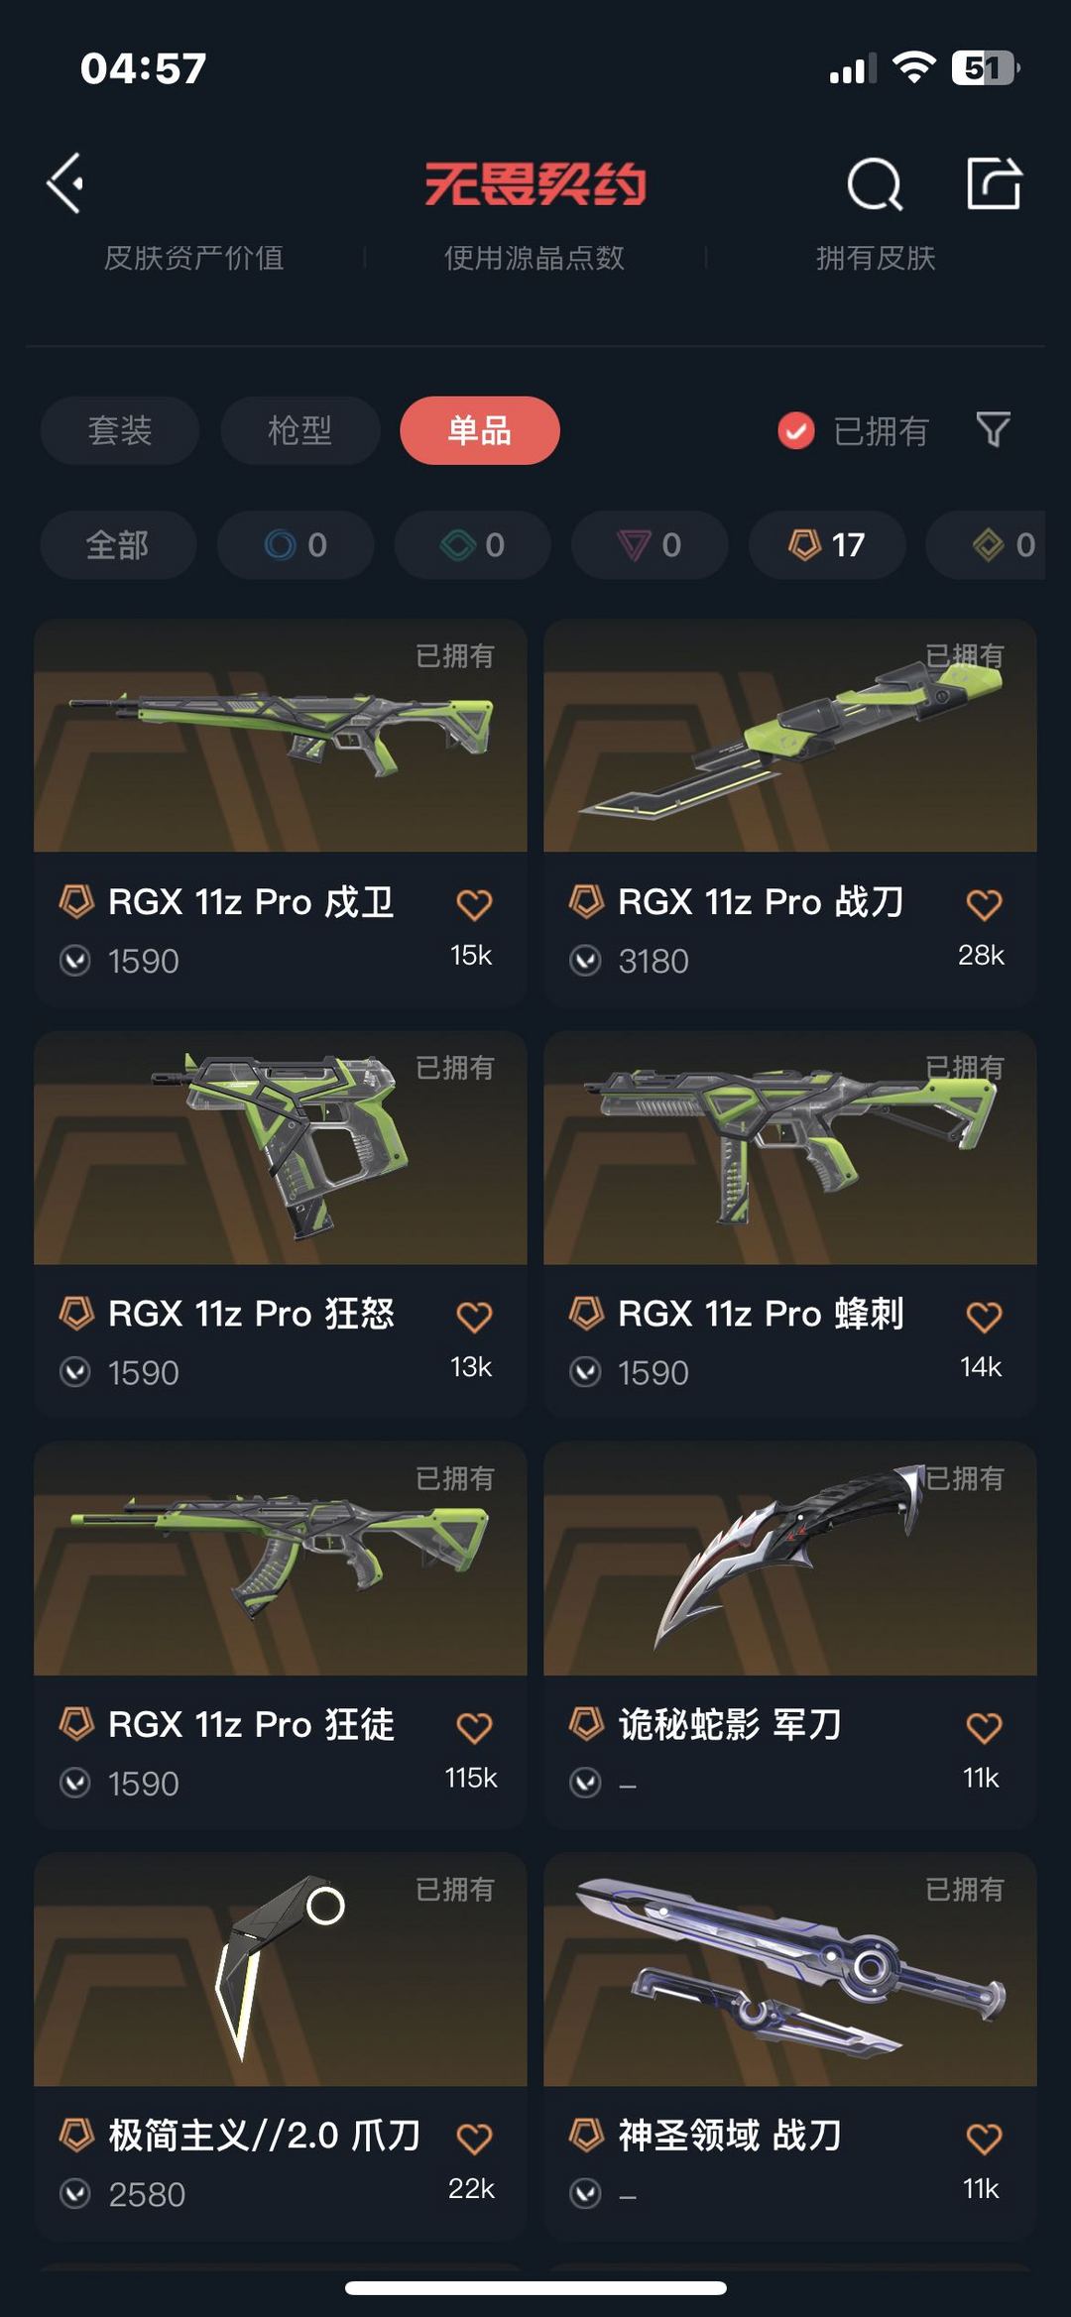1071x2317 pixels.
Task: Open the 拥有皮肤 section
Action: pyautogui.click(x=876, y=258)
